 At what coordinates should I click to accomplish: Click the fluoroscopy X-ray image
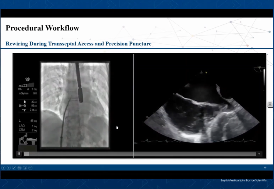[75, 104]
